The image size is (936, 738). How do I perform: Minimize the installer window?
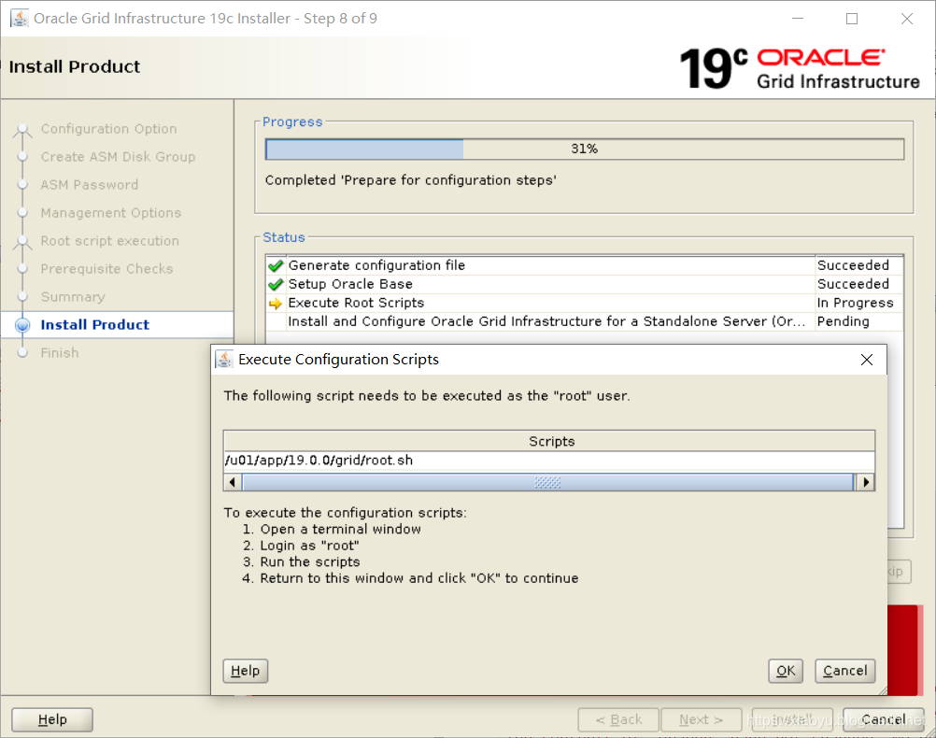798,19
